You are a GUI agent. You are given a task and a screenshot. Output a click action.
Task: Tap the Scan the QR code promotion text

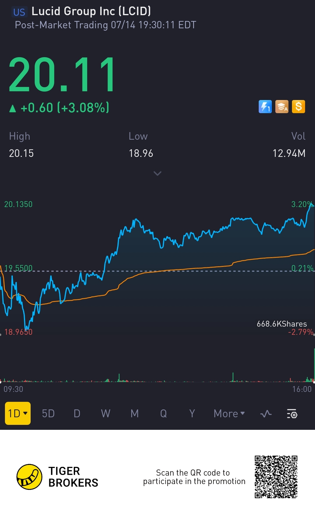click(194, 477)
